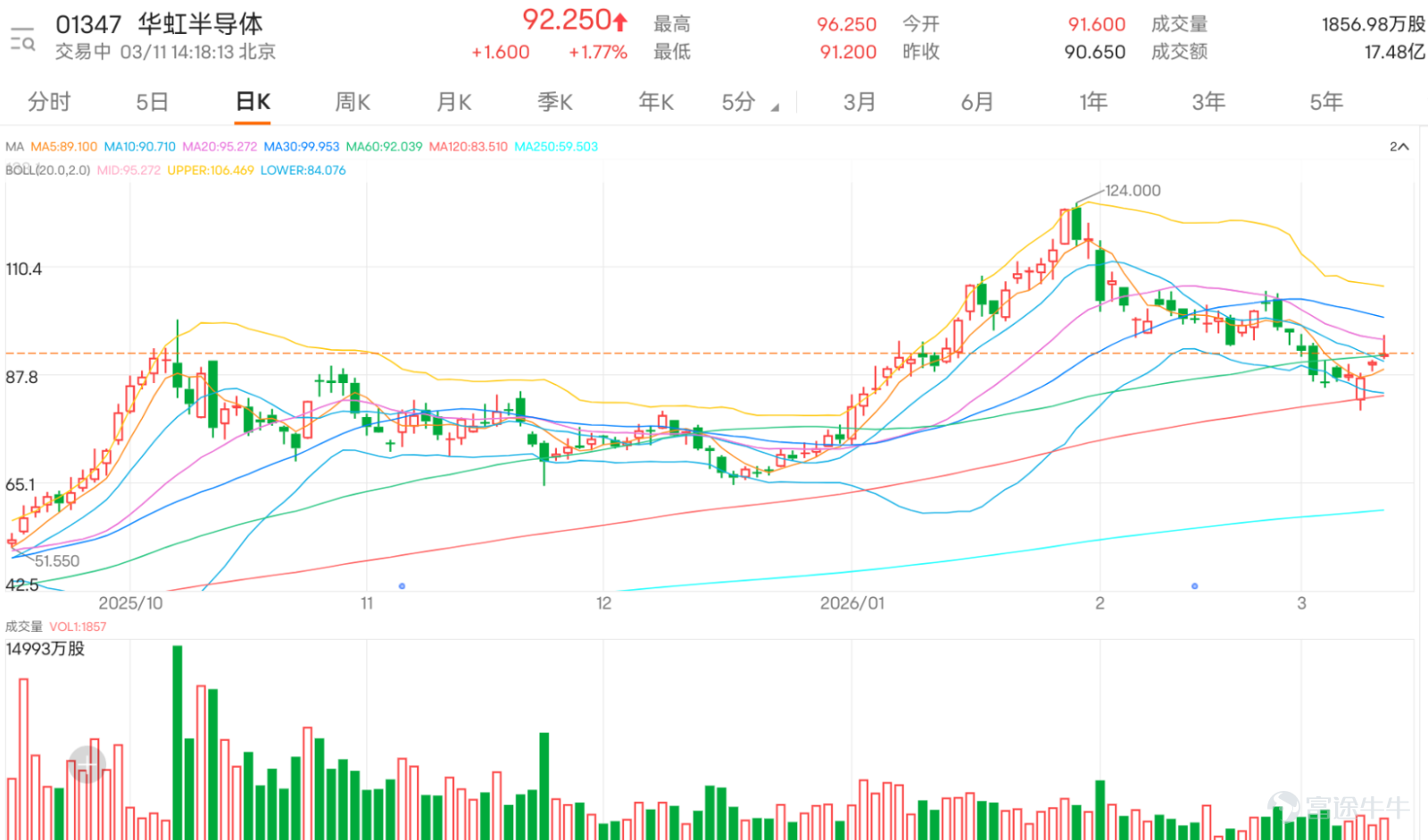Image resolution: width=1428 pixels, height=840 pixels.
Task: Click the +1.600 price change value
Action: coord(501,53)
